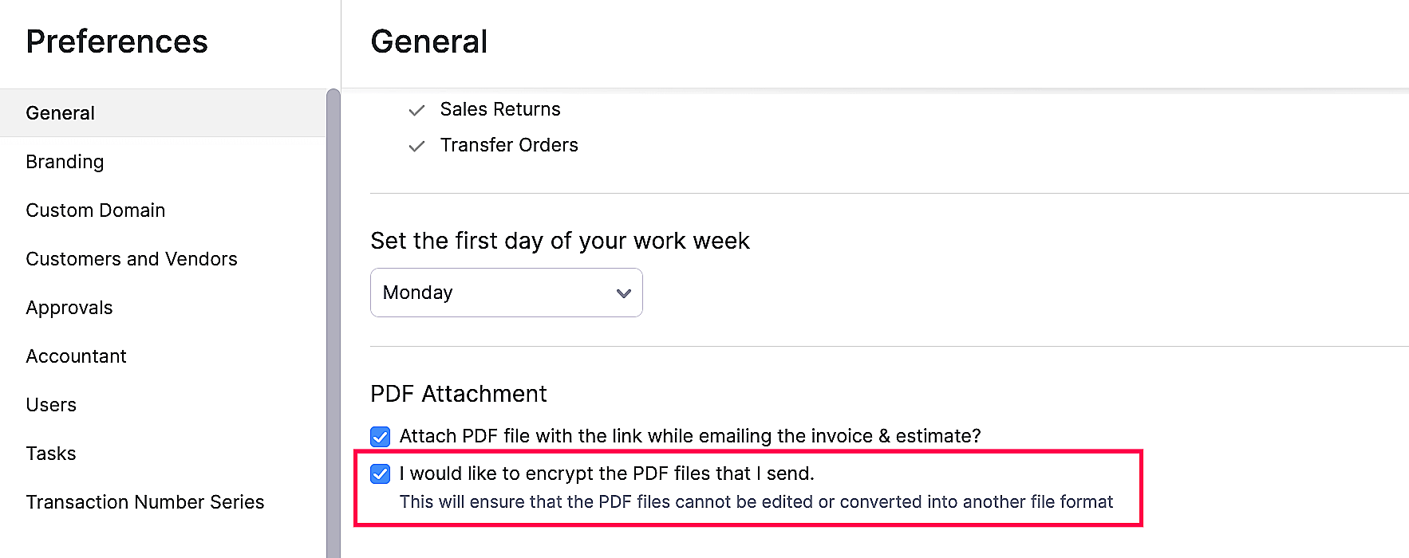Open Customers and Vendors settings
Image resolution: width=1409 pixels, height=558 pixels.
click(x=132, y=258)
